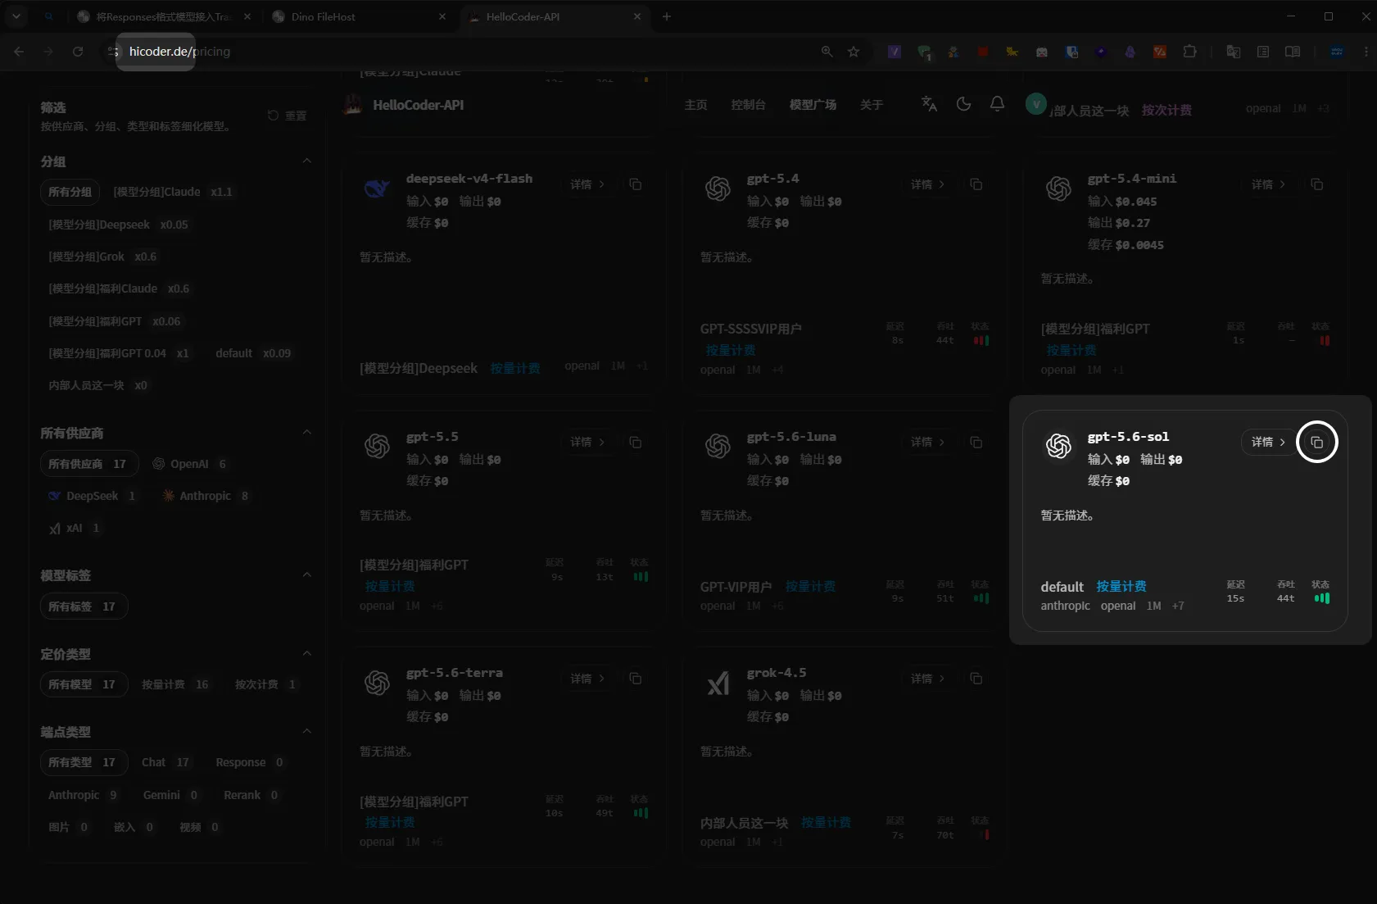Collapse the 端点类型 section

tap(307, 732)
